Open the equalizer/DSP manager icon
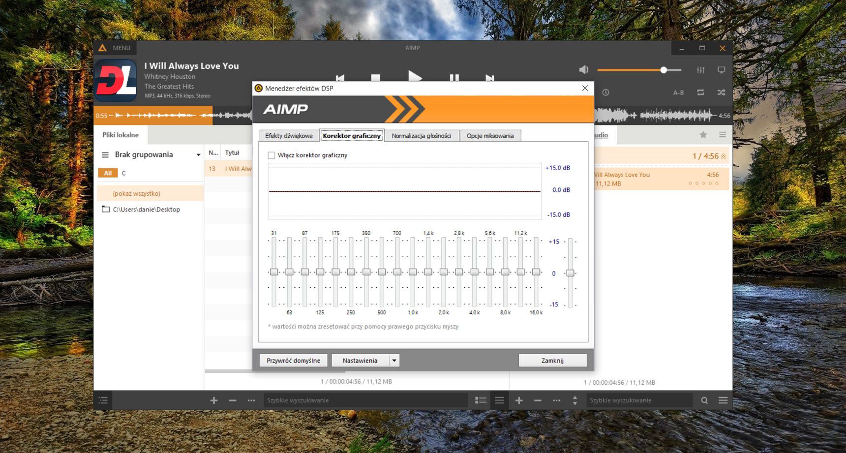Viewport: 846px width, 453px height. (701, 70)
